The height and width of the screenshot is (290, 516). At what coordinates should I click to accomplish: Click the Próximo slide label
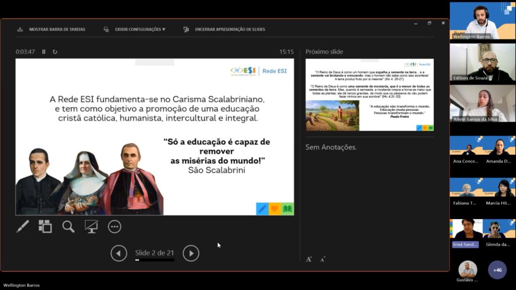click(x=324, y=52)
